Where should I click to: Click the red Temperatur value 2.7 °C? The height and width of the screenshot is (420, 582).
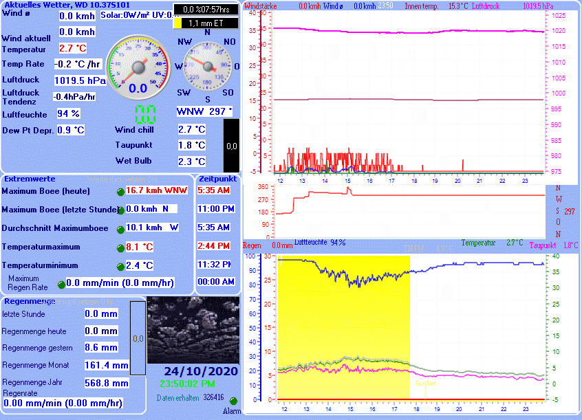pyautogui.click(x=72, y=48)
